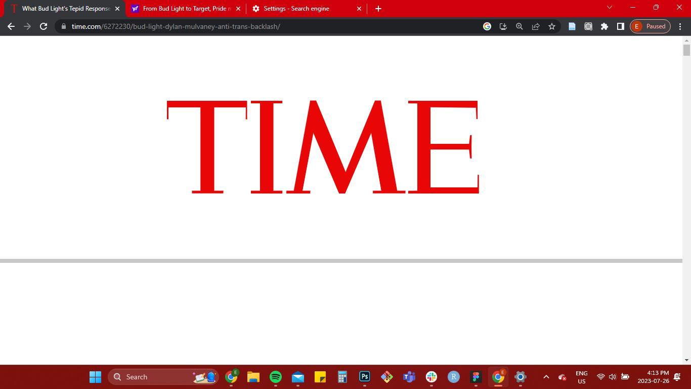Open Calculator from the taskbar
The image size is (691, 389).
pos(342,377)
